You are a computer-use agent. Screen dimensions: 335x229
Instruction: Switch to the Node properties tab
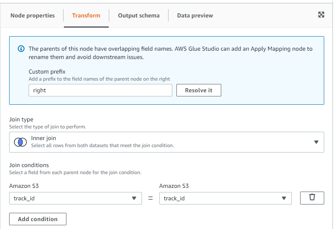pyautogui.click(x=32, y=15)
